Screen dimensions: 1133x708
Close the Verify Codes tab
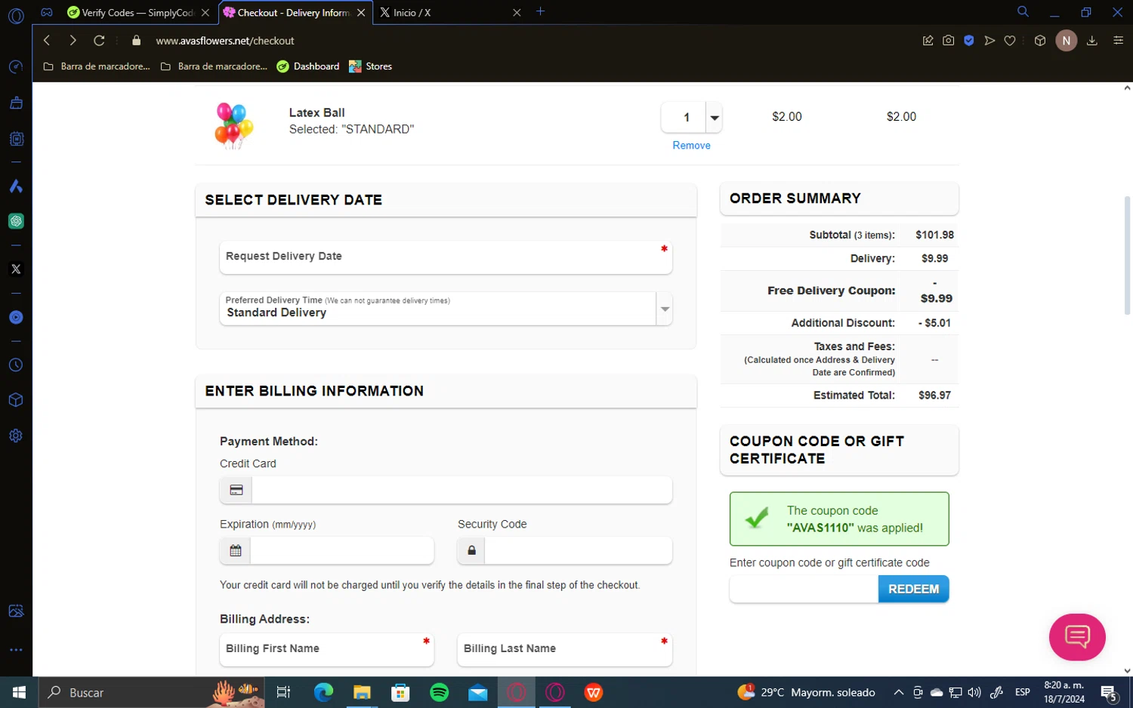point(205,13)
